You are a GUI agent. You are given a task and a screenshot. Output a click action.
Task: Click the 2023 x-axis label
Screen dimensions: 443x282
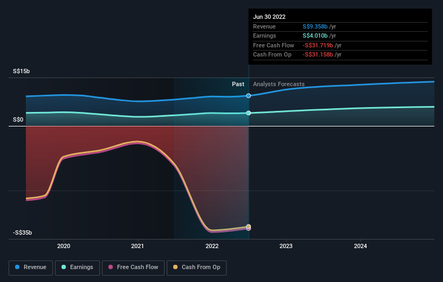pos(286,246)
